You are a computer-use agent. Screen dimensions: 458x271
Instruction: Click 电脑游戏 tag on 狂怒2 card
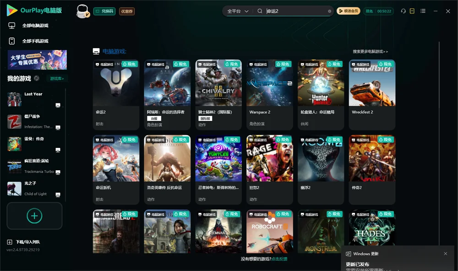pos(257,140)
